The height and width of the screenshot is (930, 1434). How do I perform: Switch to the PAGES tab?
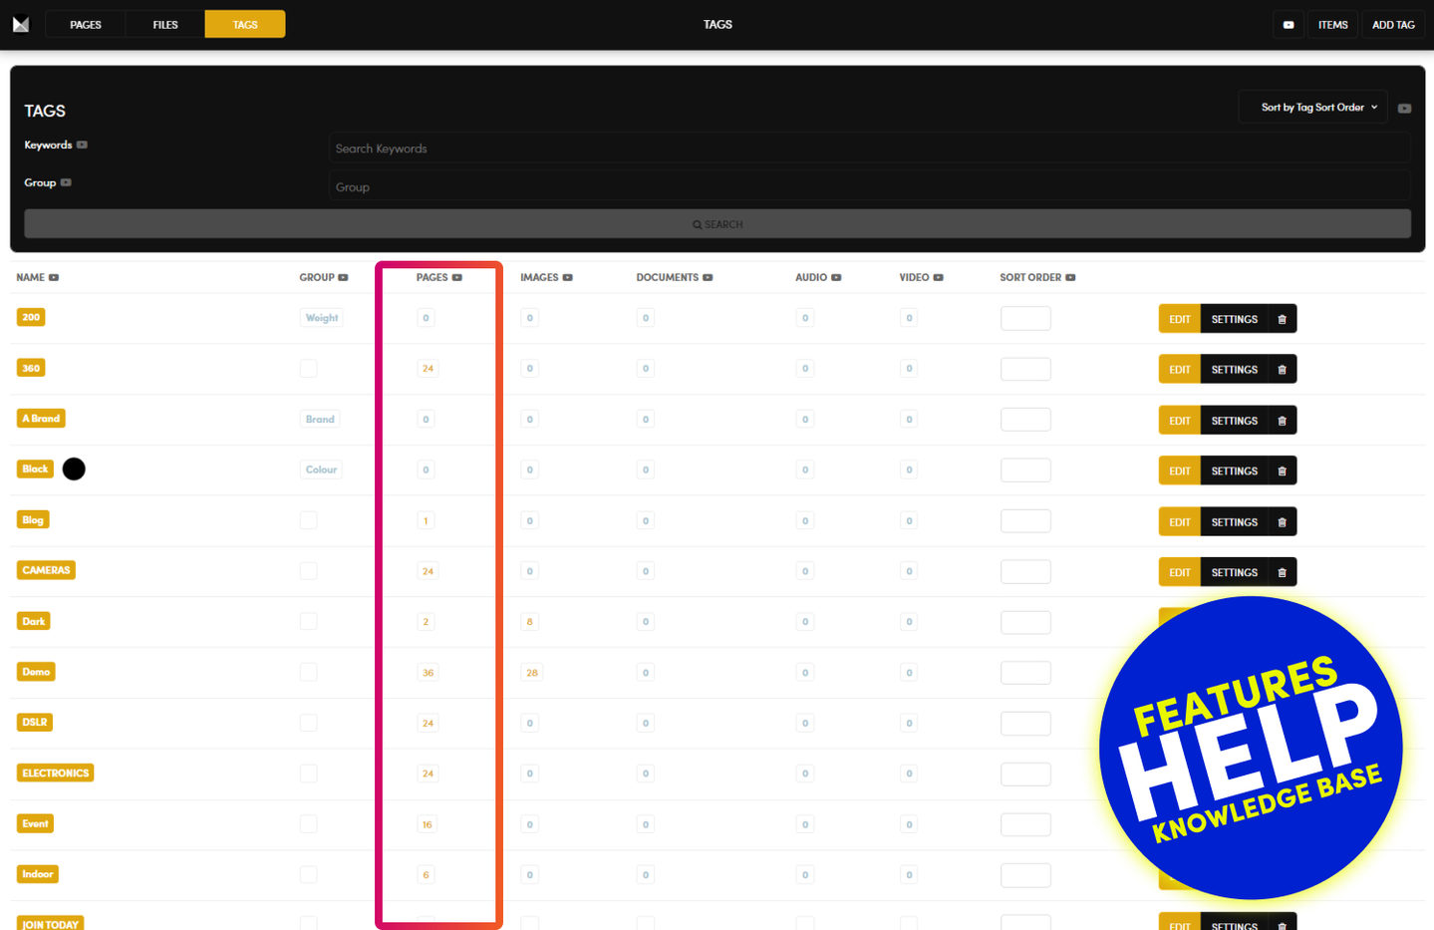point(86,24)
